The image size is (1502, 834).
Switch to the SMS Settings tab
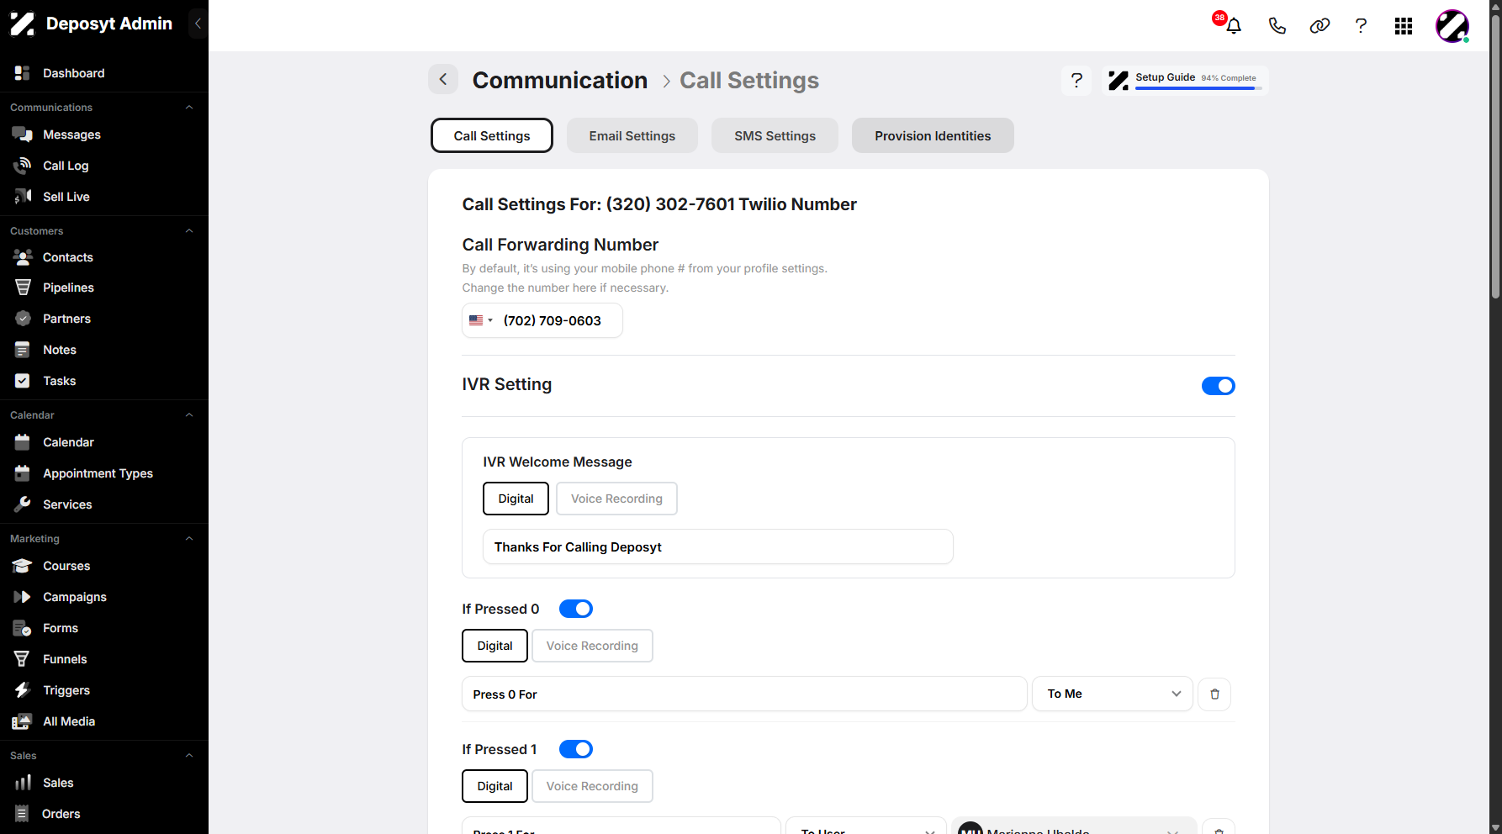pyautogui.click(x=775, y=135)
